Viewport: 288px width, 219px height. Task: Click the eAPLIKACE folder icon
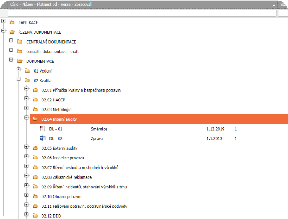pyautogui.click(x=12, y=23)
